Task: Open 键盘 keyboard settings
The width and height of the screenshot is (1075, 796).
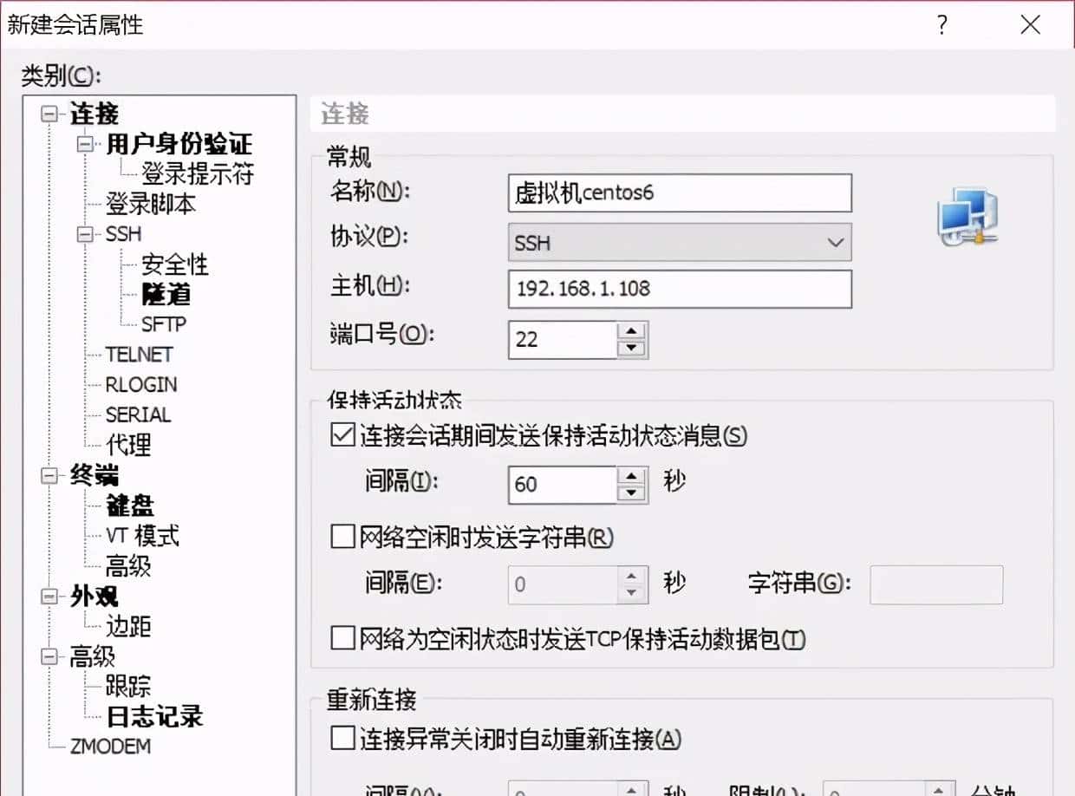Action: (128, 506)
